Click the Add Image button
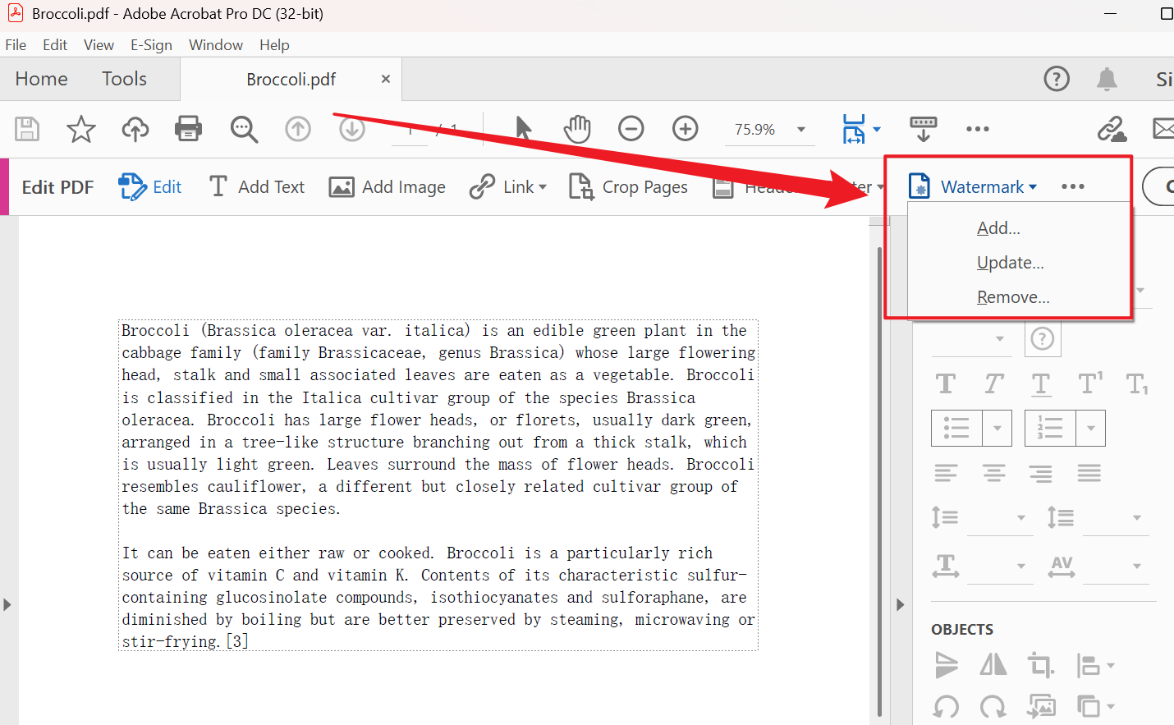 (388, 187)
